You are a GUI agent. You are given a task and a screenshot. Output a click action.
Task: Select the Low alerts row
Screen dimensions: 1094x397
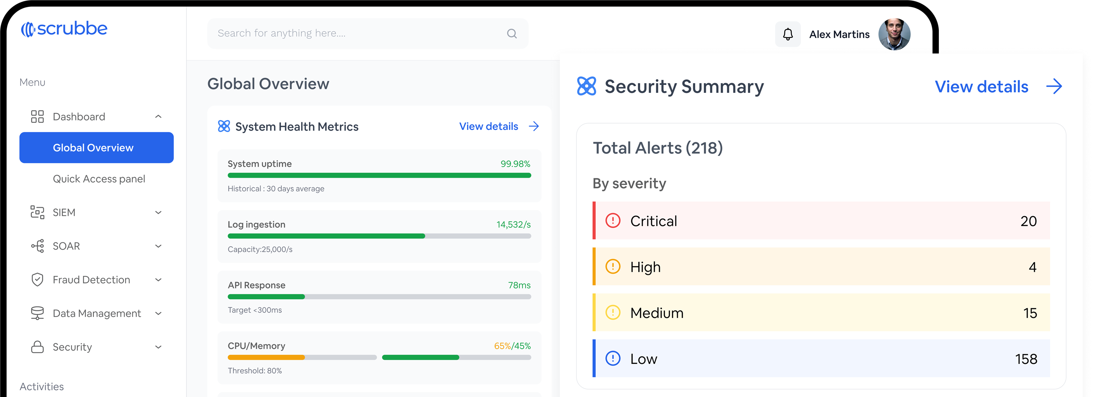tap(821, 358)
